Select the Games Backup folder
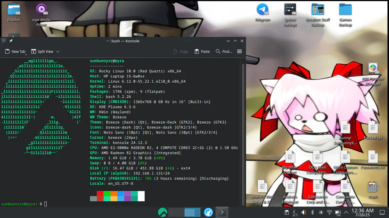 [345, 15]
